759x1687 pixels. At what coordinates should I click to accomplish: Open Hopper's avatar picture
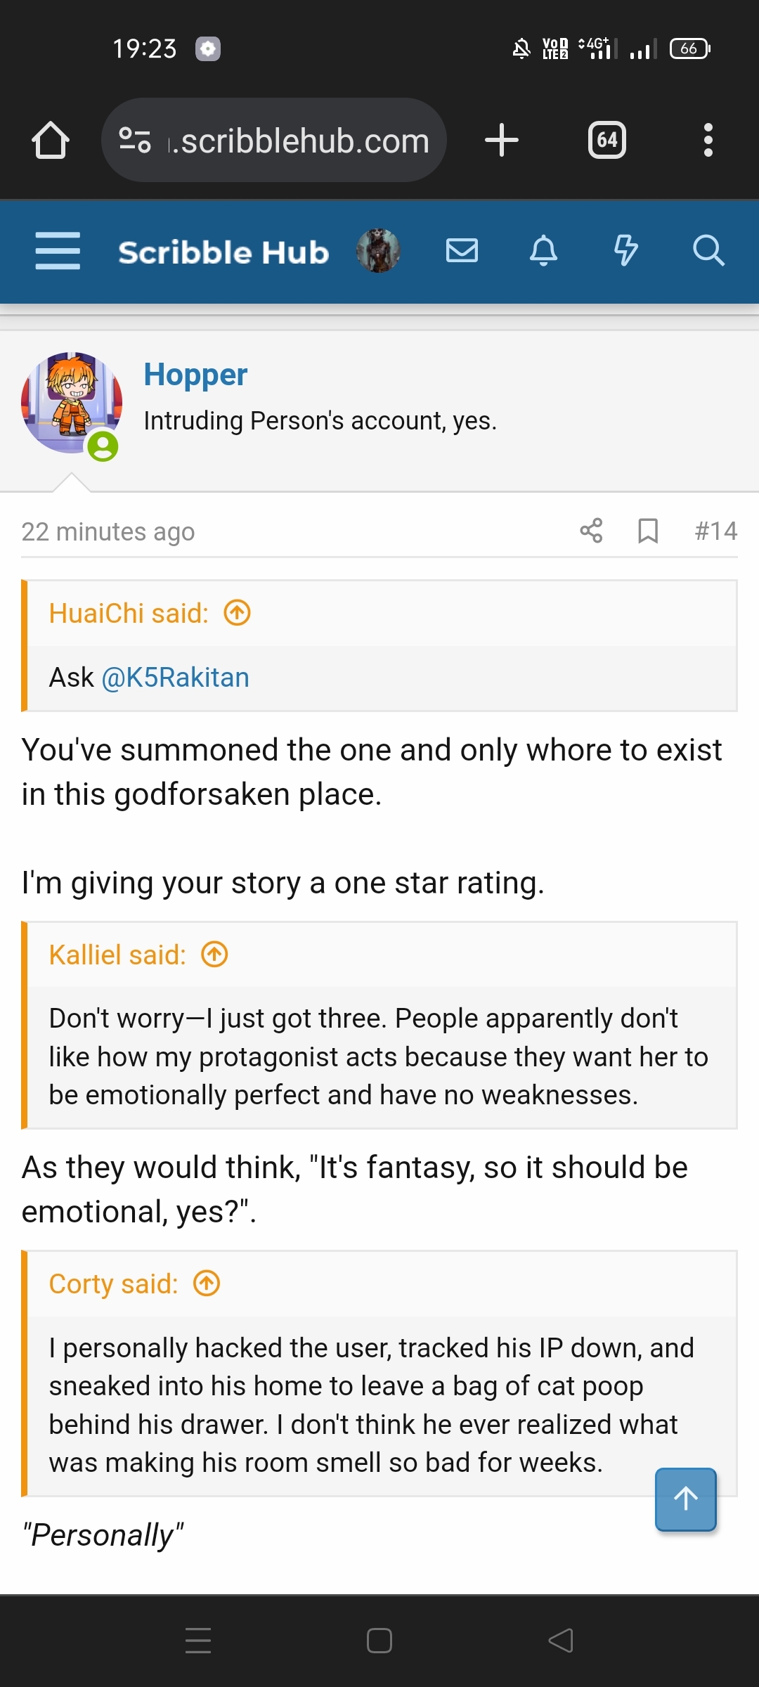click(71, 403)
